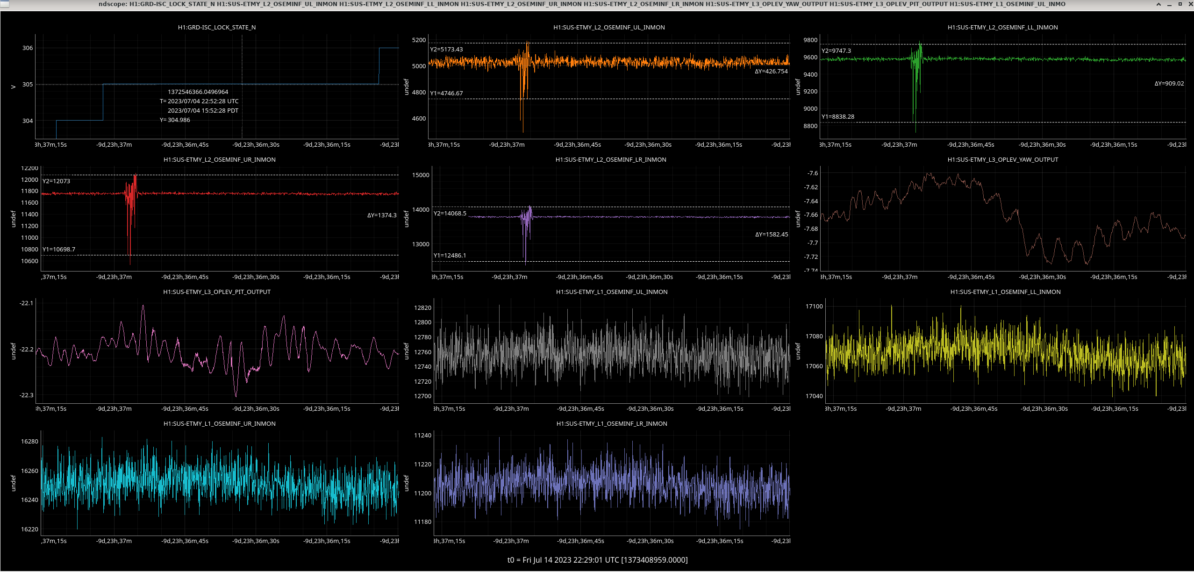The height and width of the screenshot is (572, 1194).
Task: Click the H1:SUS-ETMY_L3_OPLEV_PIT_OUTPUT plot title
Action: 216,292
